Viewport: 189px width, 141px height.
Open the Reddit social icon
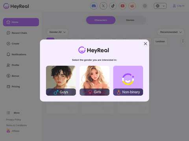(x=132, y=6)
